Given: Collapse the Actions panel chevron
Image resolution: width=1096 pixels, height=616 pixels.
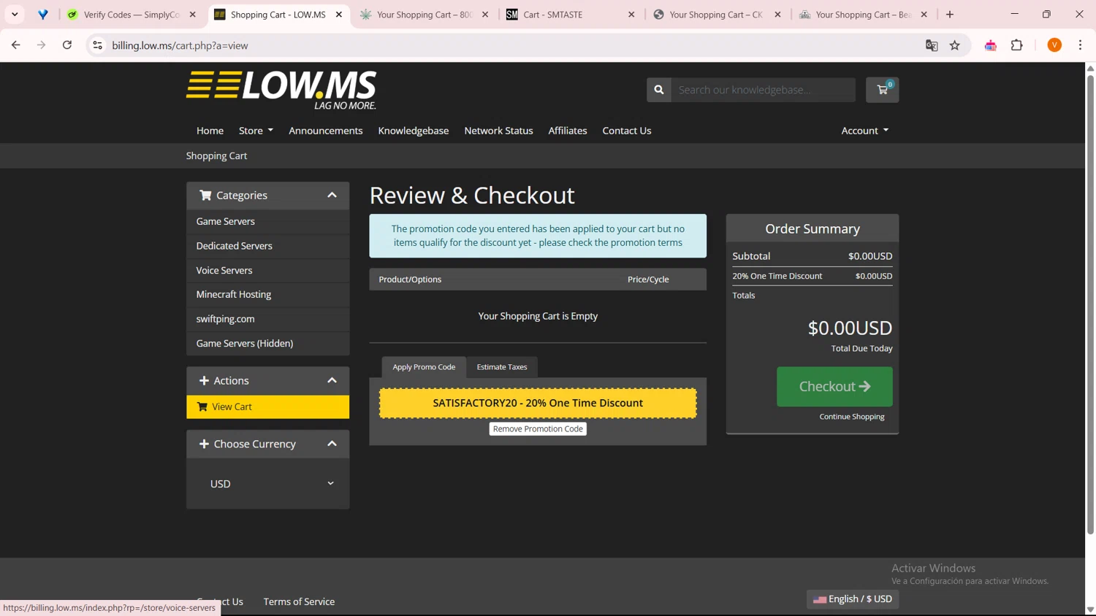Looking at the screenshot, I should (x=332, y=380).
